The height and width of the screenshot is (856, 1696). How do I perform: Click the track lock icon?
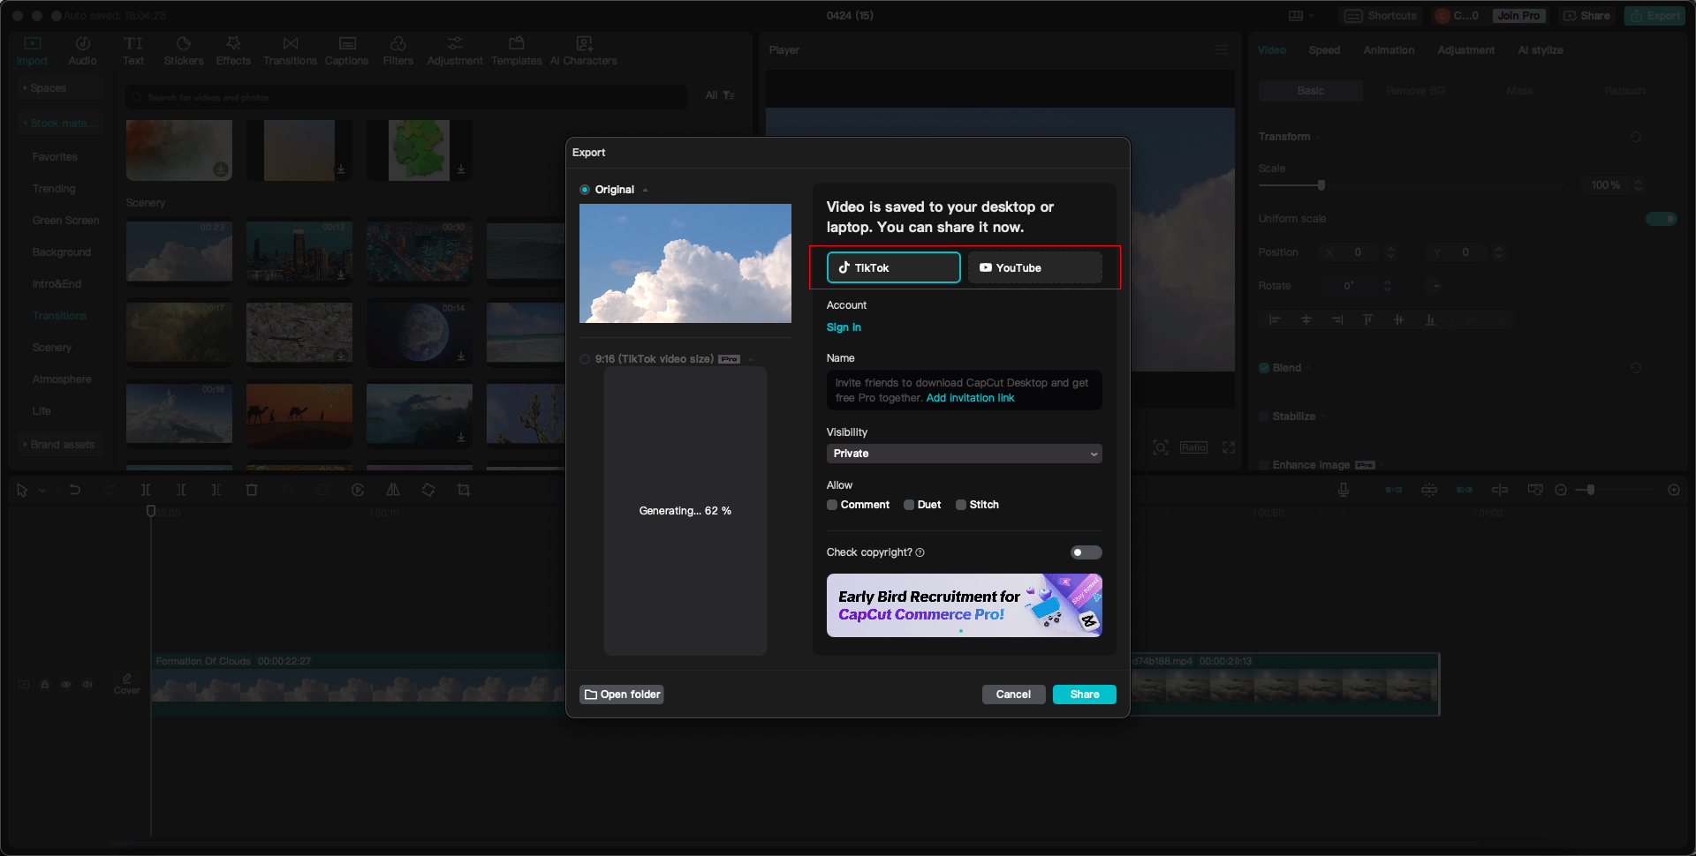click(45, 684)
